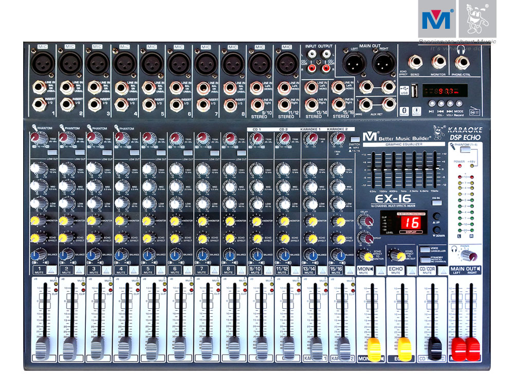514x376 pixels.
Task: Mute channel 15/16 triangle button
Action: click(x=350, y=270)
